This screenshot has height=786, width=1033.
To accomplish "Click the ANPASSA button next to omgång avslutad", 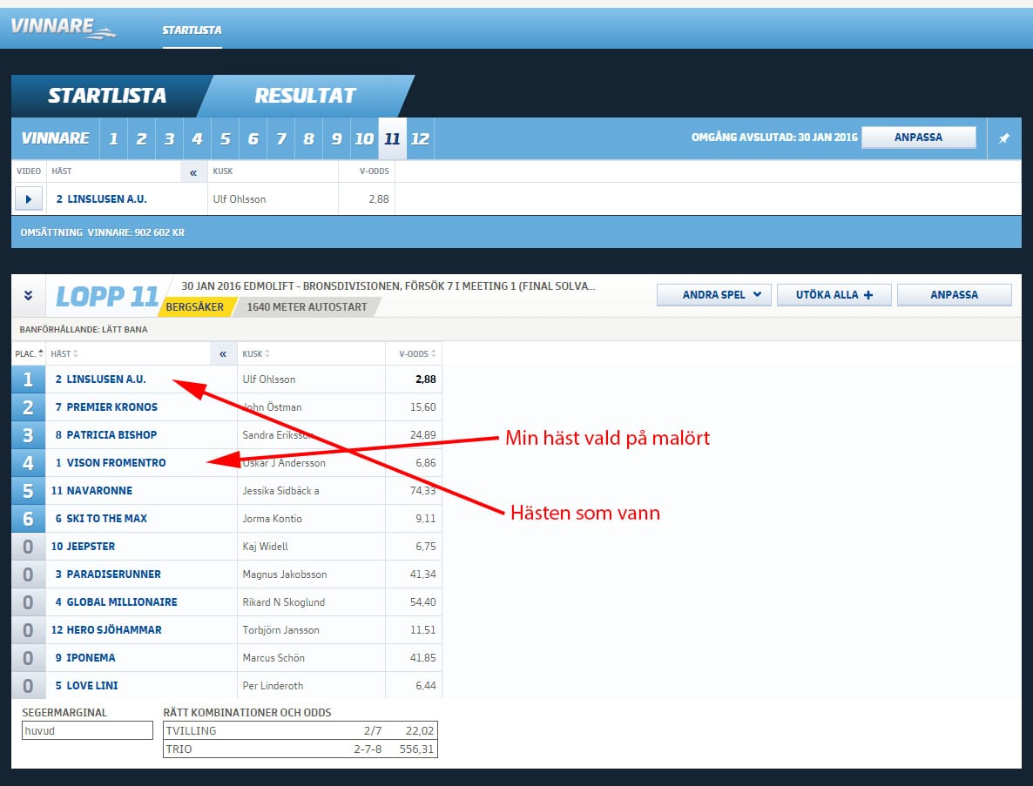I will [x=919, y=138].
